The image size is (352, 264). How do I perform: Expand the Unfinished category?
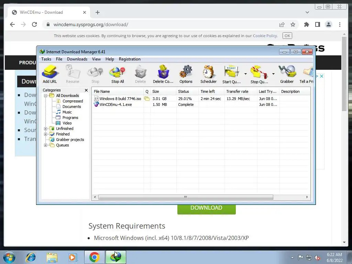coord(46,129)
